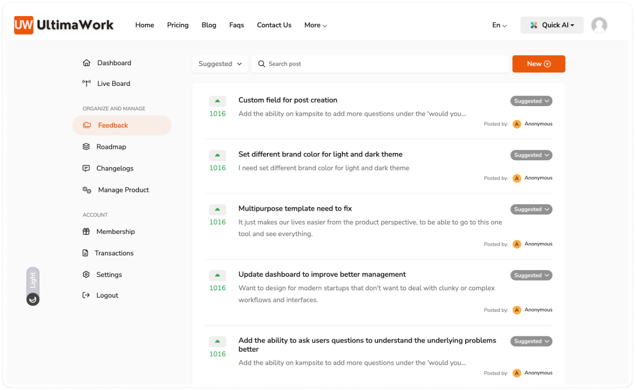Image resolution: width=635 pixels, height=390 pixels.
Task: Open the Quick AI button
Action: 552,25
